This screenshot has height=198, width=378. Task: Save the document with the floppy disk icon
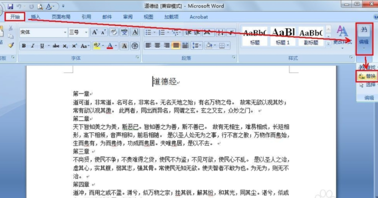(10, 6)
